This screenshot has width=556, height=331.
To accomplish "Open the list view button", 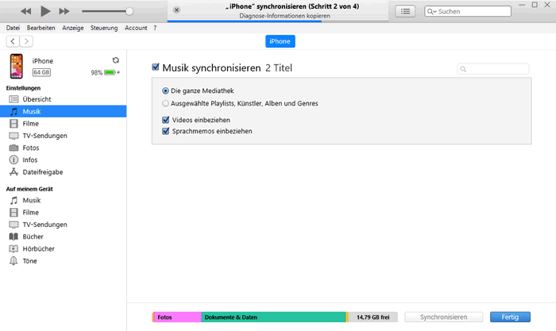I will 405,11.
